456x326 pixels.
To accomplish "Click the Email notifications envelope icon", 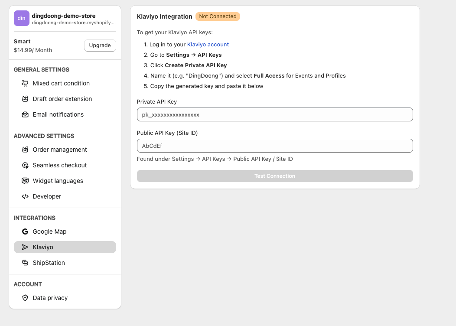I will [x=25, y=114].
